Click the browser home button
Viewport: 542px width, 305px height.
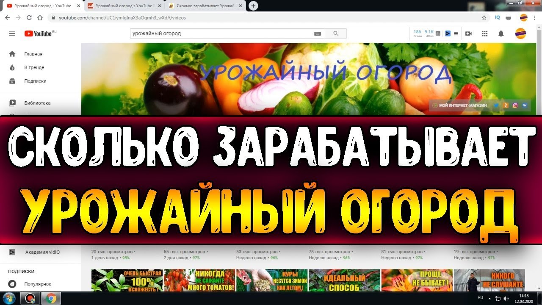pyautogui.click(x=40, y=18)
